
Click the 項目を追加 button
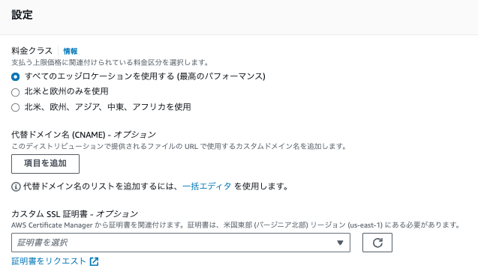(46, 164)
